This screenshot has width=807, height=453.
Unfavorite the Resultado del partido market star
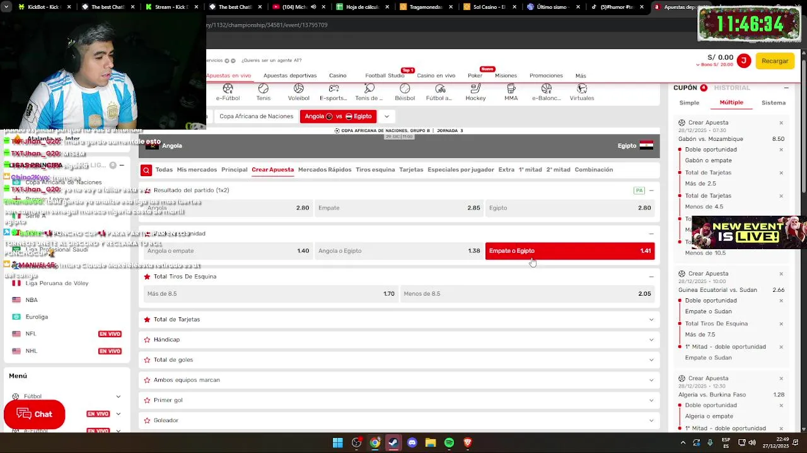148,190
